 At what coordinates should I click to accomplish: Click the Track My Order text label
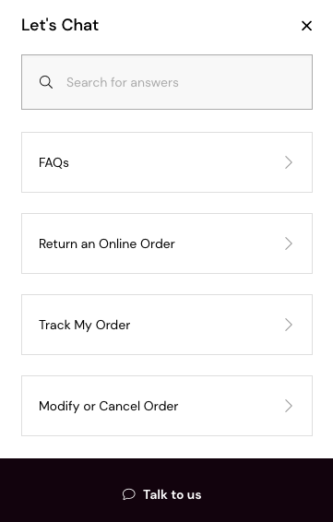(84, 326)
